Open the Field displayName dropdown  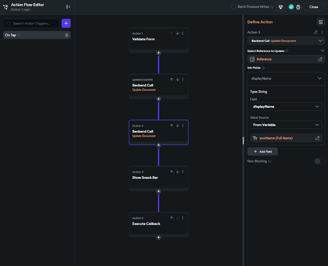coord(286,107)
